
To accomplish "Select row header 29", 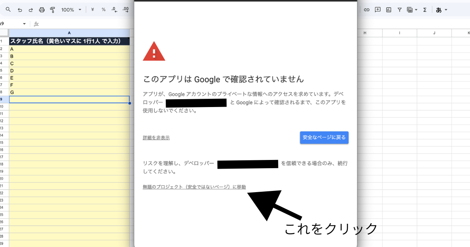I will tap(4, 243).
